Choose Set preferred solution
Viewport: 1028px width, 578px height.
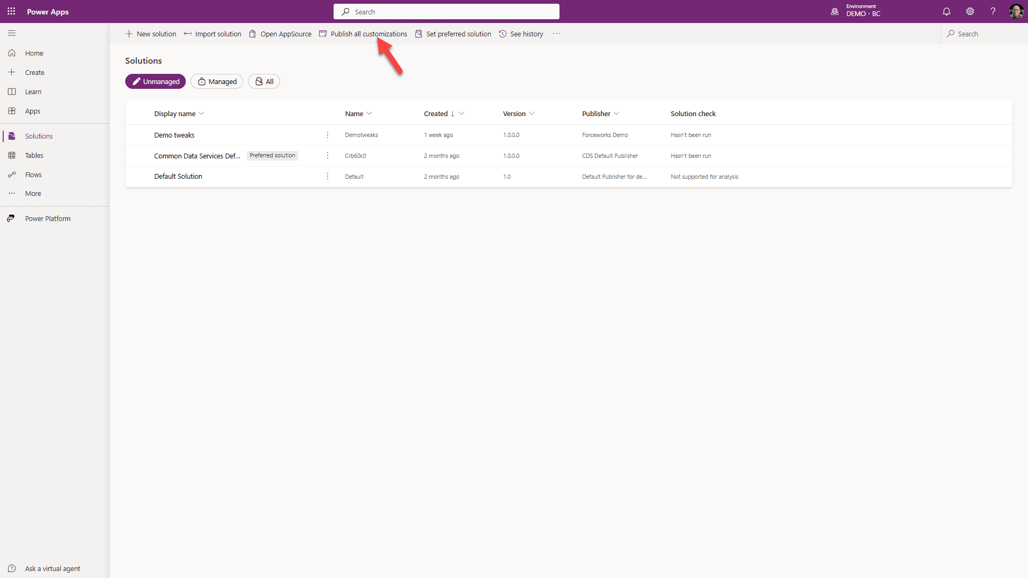coord(458,33)
